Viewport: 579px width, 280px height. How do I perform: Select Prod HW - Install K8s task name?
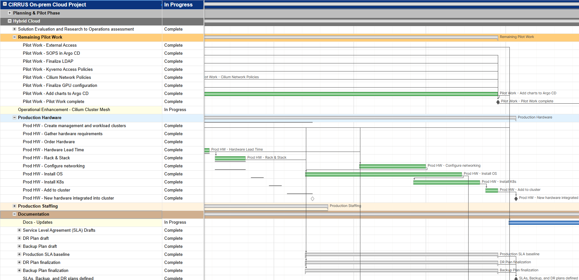tap(43, 182)
